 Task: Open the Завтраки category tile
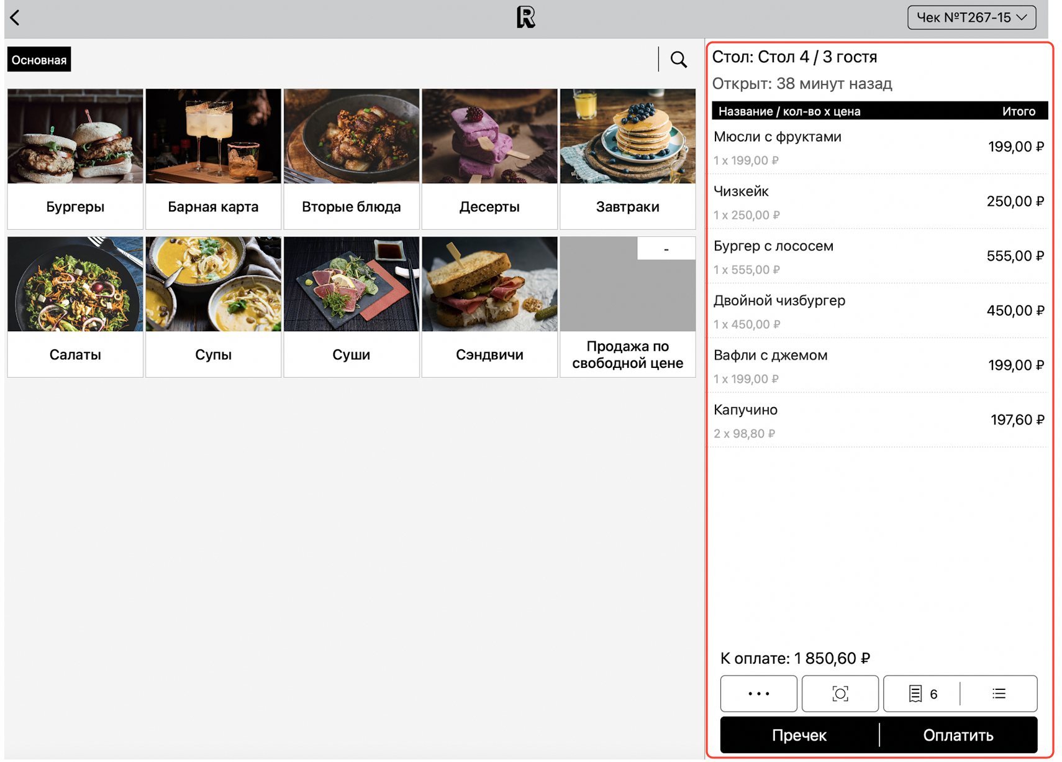[627, 159]
